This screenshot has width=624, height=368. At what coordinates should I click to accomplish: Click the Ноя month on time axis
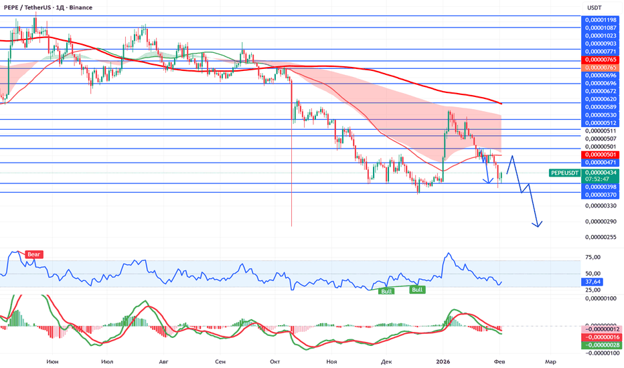[331, 361]
